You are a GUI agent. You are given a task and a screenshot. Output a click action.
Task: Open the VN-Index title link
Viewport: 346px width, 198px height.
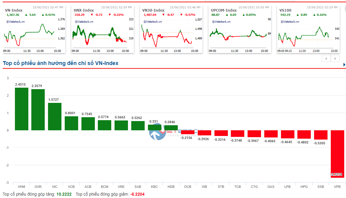[14, 10]
